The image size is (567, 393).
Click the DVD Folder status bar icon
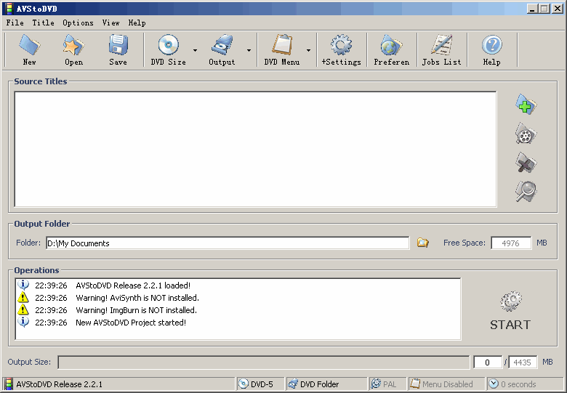pos(293,384)
